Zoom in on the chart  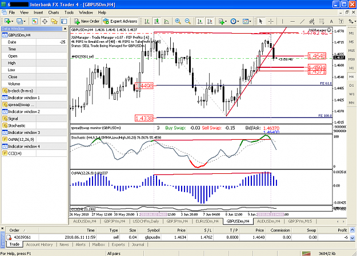click(x=178, y=21)
